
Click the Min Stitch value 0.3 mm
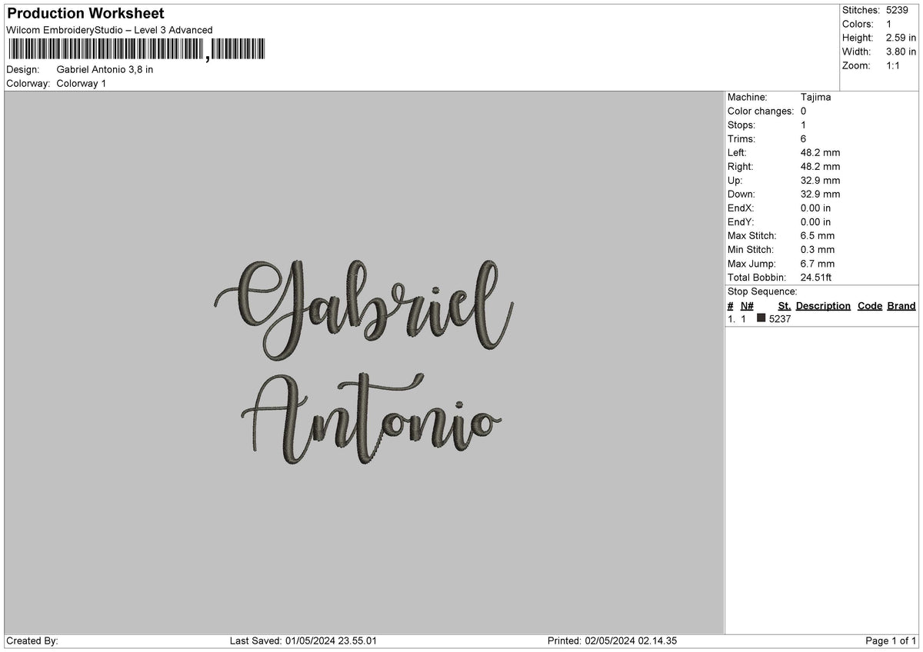coord(818,249)
